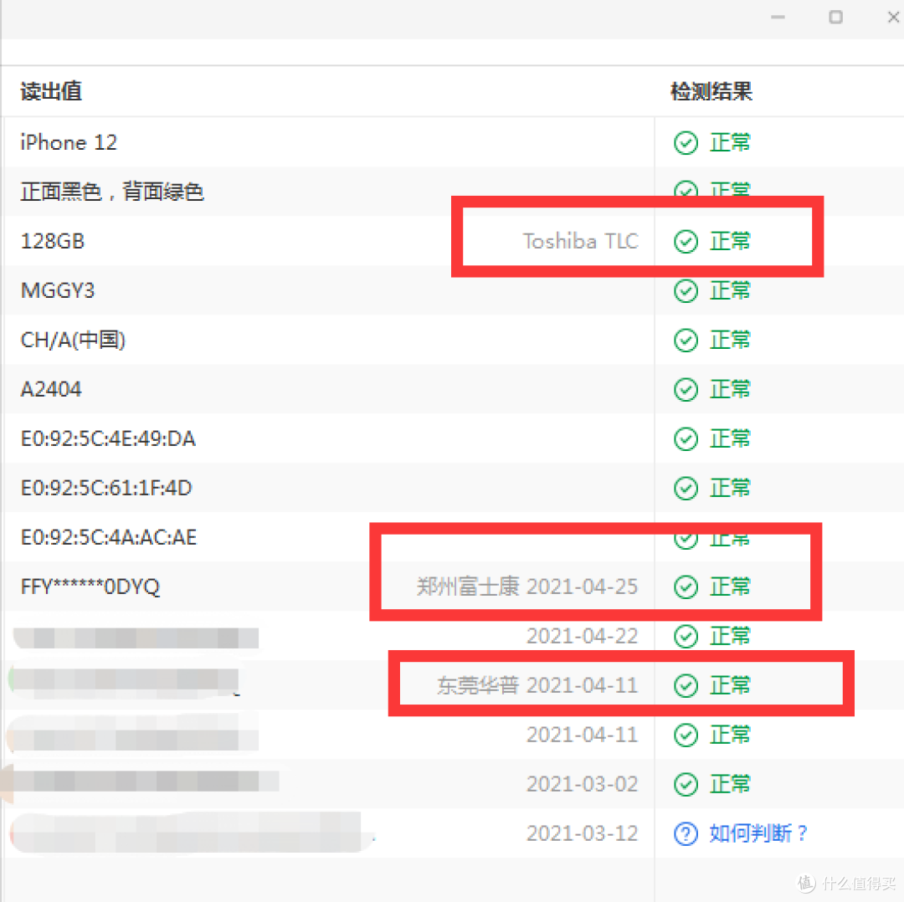The image size is (904, 902).
Task: Click 正常 result in A2404 row
Action: click(x=730, y=390)
